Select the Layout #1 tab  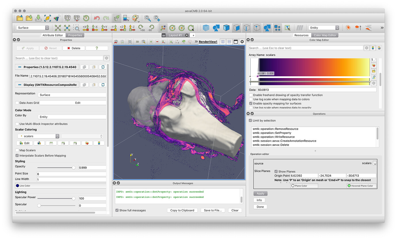[175, 35]
